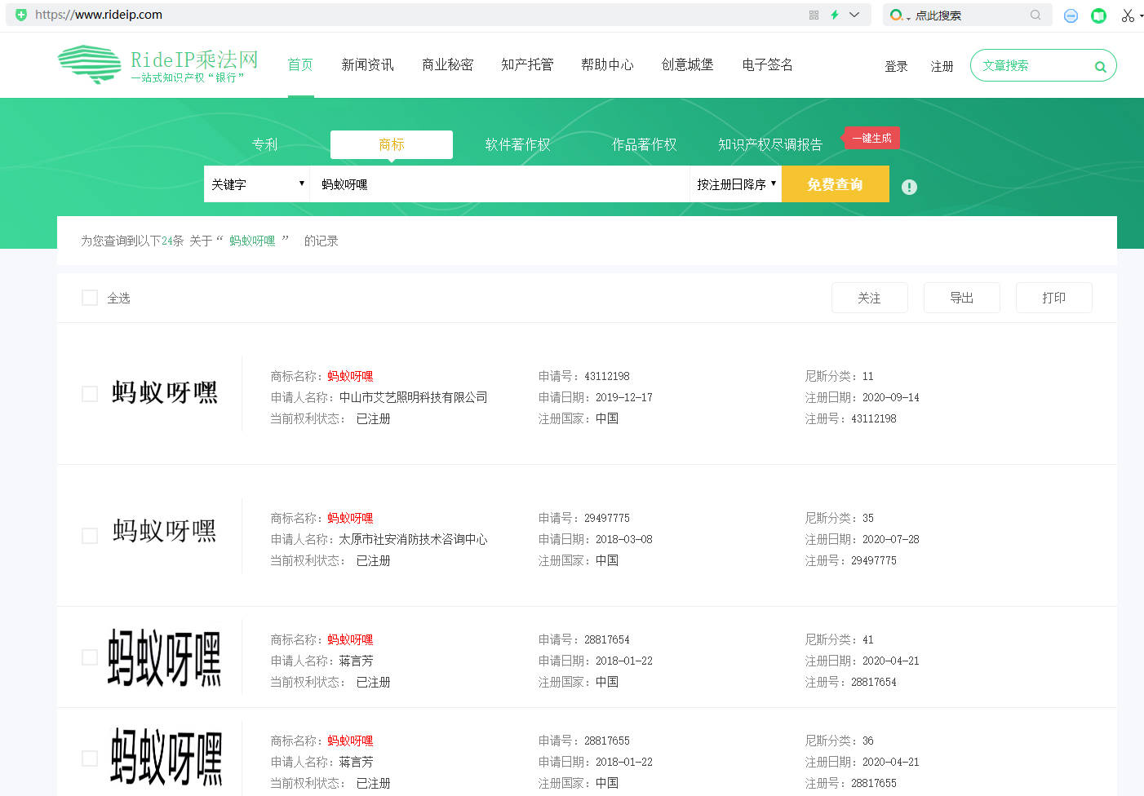Switch to the 软件著作权 tab
Screen dimensions: 1144x796
[517, 144]
